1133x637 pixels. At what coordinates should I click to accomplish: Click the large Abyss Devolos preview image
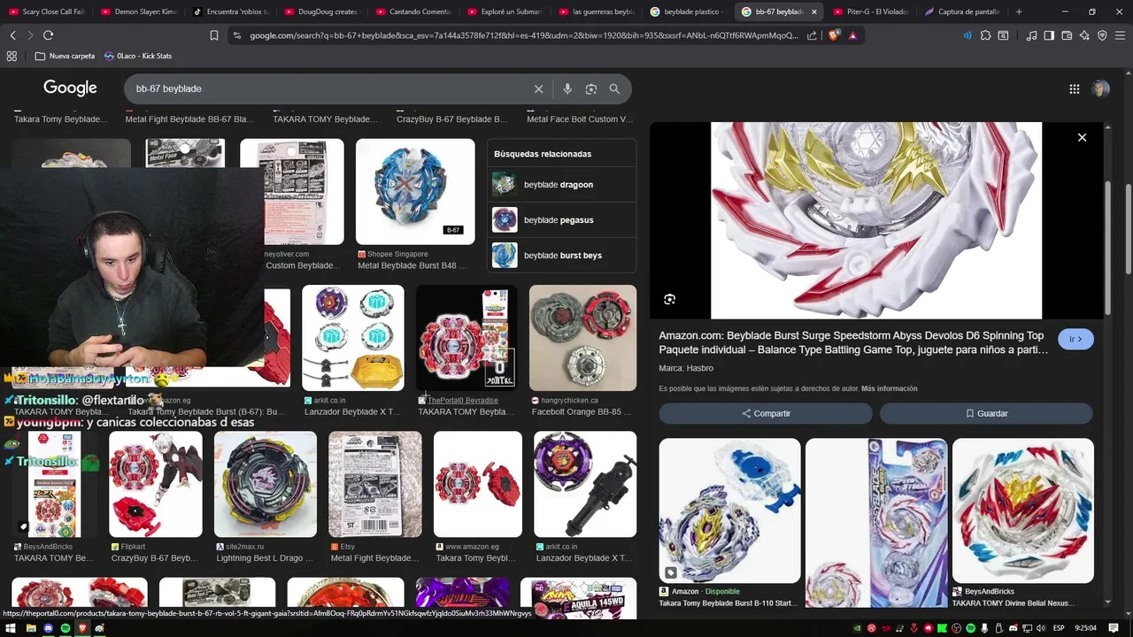click(x=876, y=220)
